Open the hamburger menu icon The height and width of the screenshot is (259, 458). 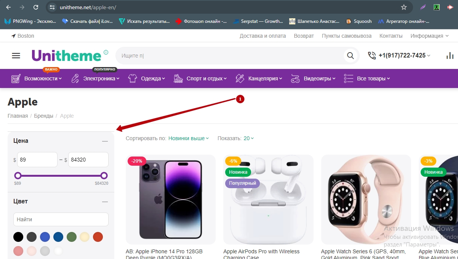[x=16, y=56]
